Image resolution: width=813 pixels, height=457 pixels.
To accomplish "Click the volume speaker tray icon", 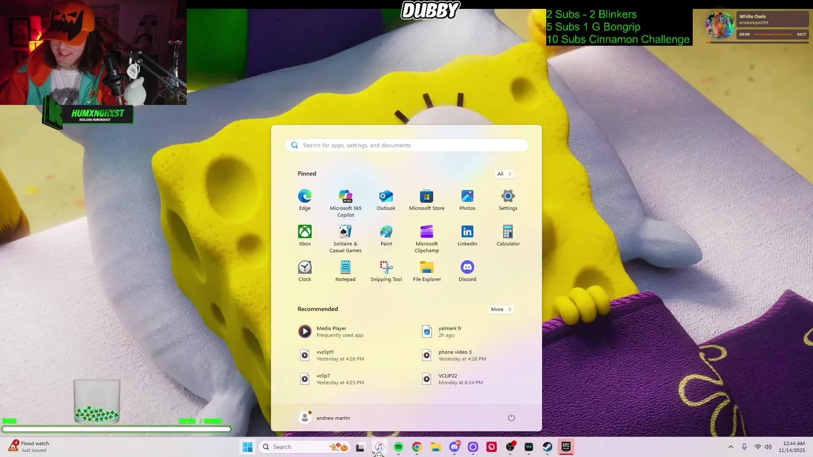I will click(768, 447).
